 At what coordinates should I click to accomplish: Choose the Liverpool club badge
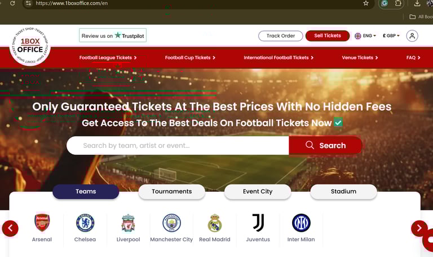(128, 223)
